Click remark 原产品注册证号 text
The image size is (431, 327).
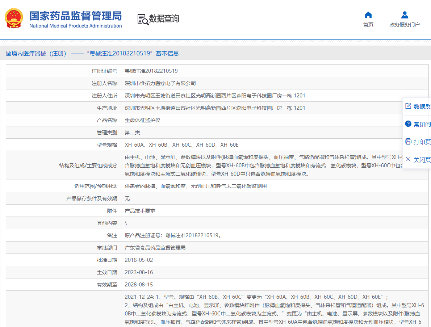pyautogui.click(x=173, y=235)
